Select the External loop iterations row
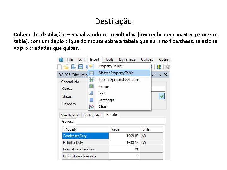Viewport: 227px width, 170px height. (113, 156)
